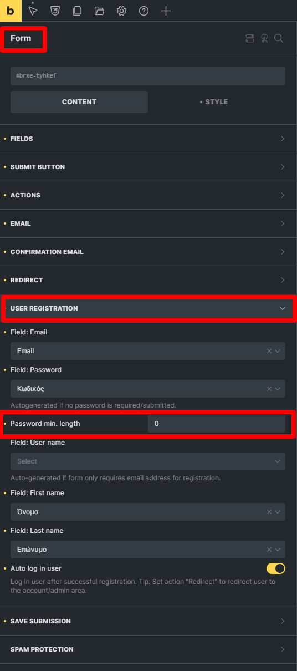Open the help question mark icon

coord(144,11)
